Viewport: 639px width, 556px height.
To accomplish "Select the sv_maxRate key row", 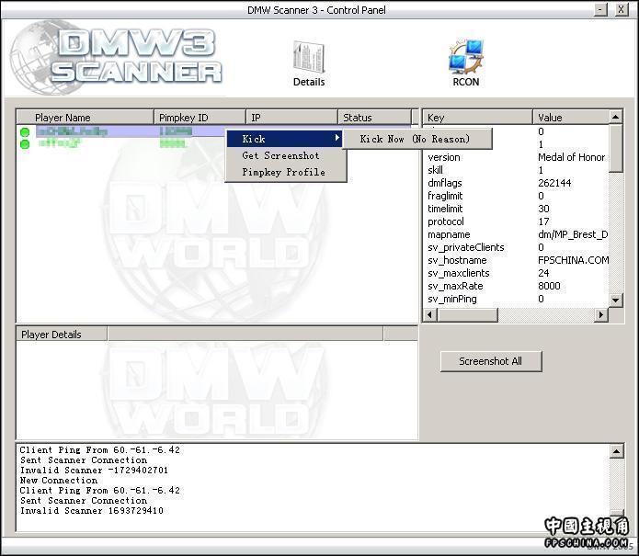I will click(517, 286).
